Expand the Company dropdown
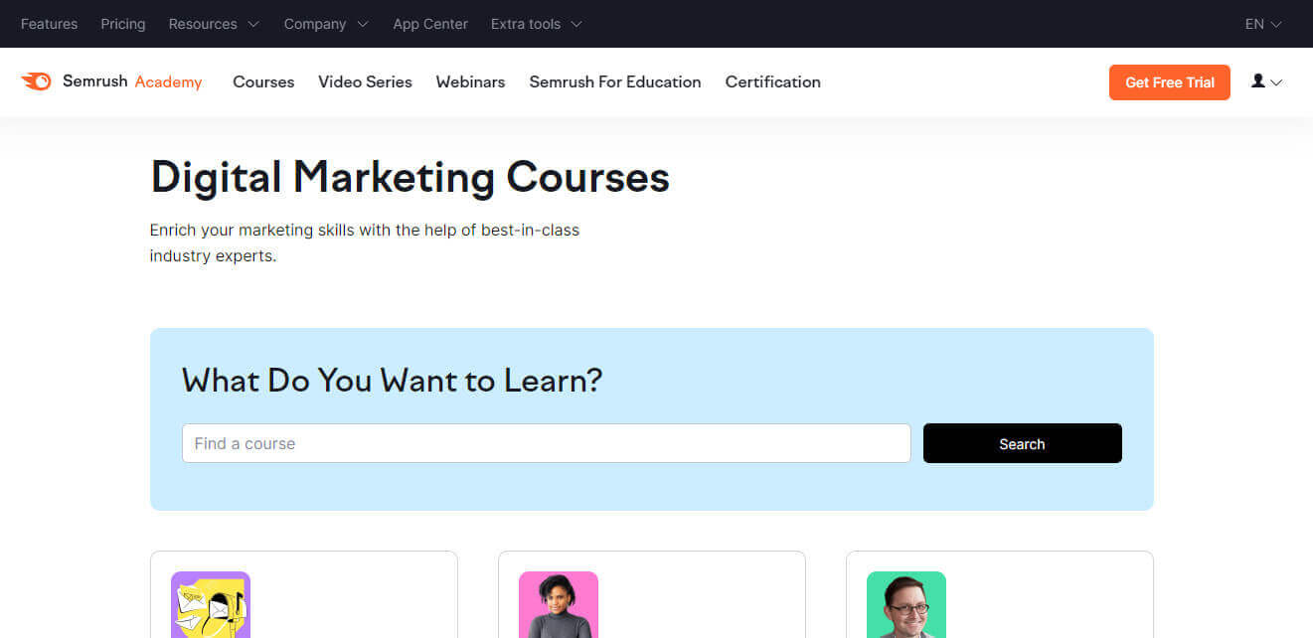 pyautogui.click(x=326, y=24)
